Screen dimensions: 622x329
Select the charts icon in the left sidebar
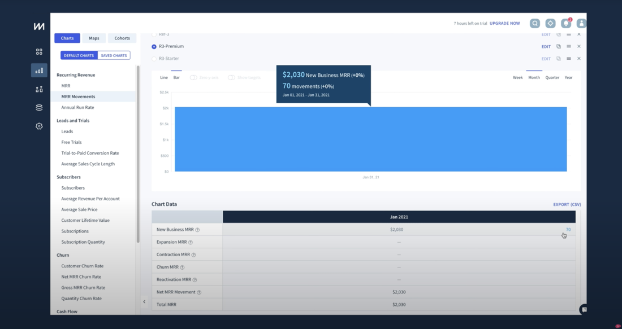click(38, 70)
